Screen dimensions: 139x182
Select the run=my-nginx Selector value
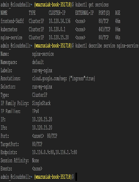[x=42, y=87]
